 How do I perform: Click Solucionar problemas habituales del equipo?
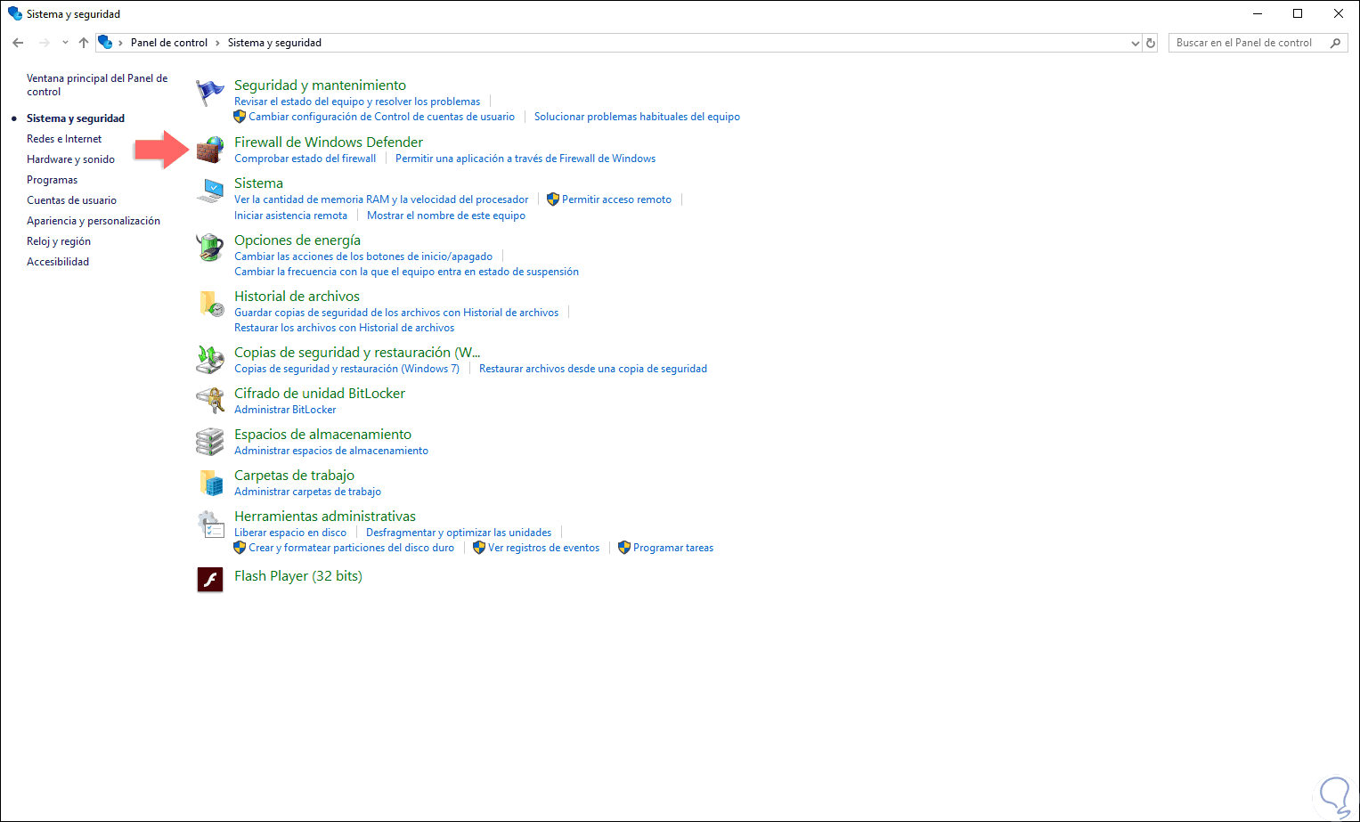637,117
